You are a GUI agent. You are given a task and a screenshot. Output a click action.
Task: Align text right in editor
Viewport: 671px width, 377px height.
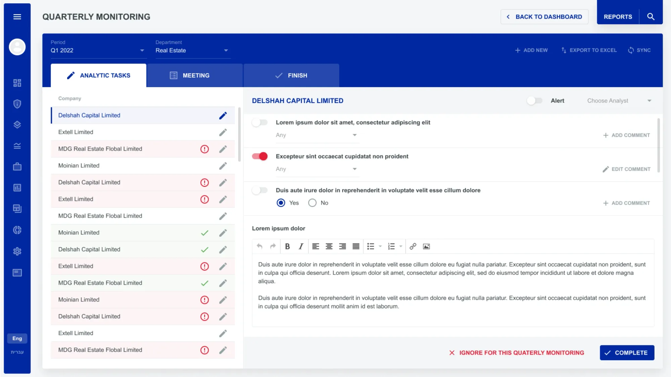[343, 246]
